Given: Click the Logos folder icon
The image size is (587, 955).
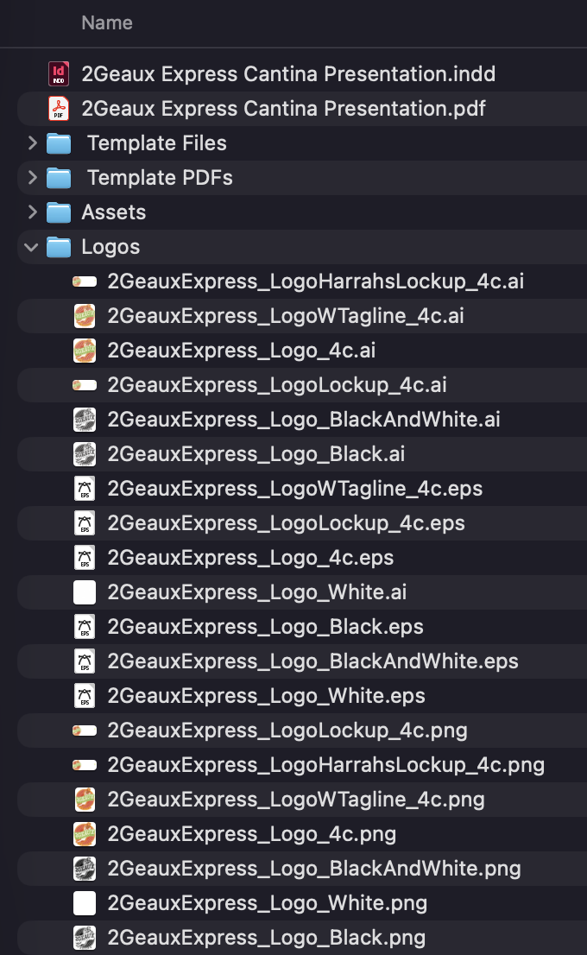Looking at the screenshot, I should (59, 247).
